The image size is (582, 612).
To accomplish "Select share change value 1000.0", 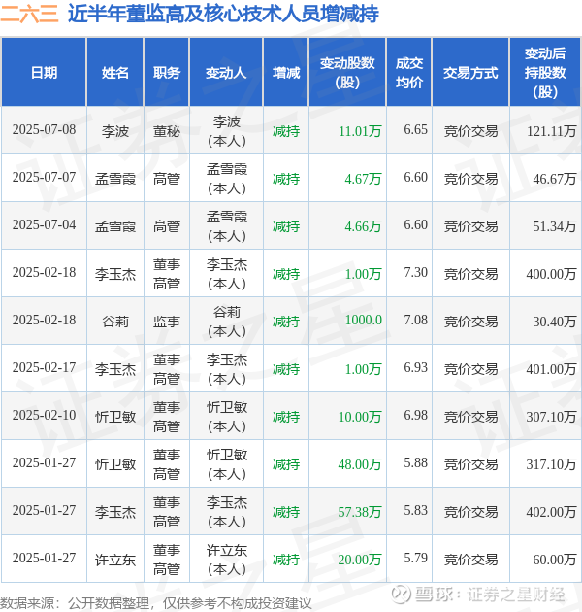I will click(364, 320).
